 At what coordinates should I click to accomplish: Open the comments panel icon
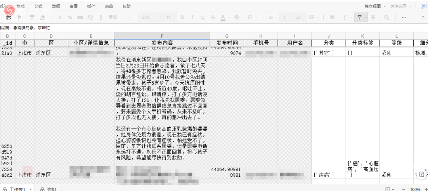click(x=423, y=6)
